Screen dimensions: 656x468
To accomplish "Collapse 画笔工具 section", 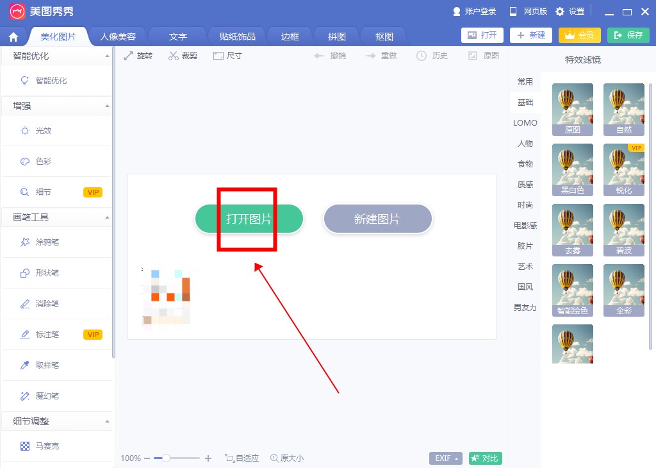I will click(x=107, y=218).
